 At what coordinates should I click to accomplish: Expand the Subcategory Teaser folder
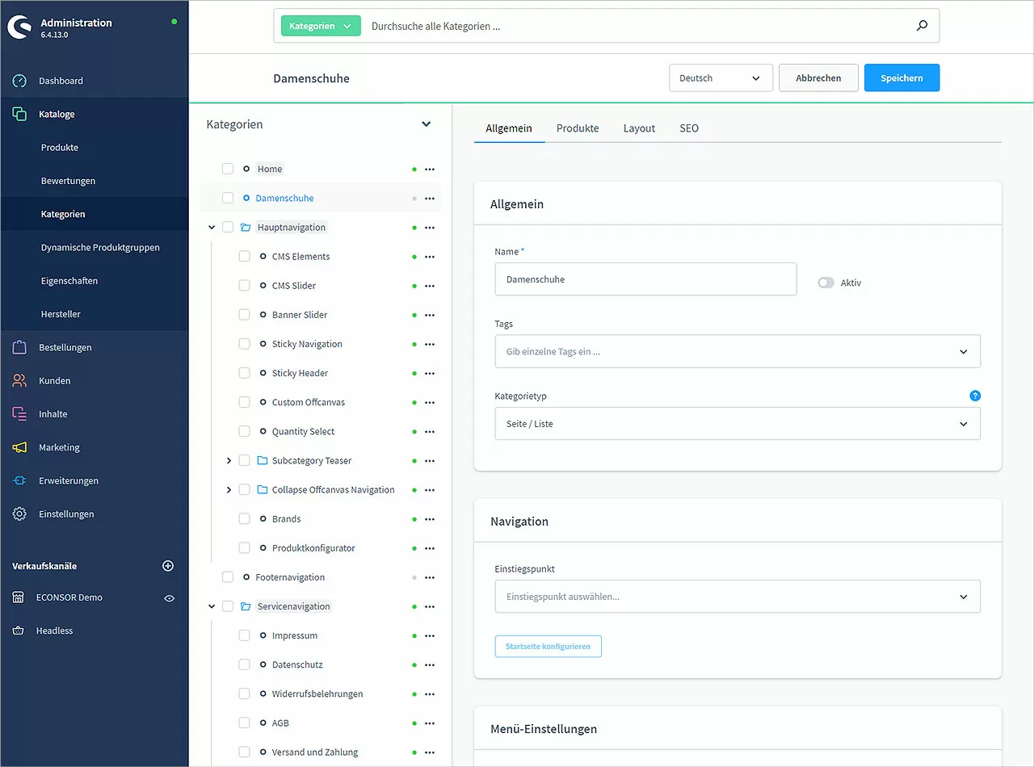(x=229, y=460)
